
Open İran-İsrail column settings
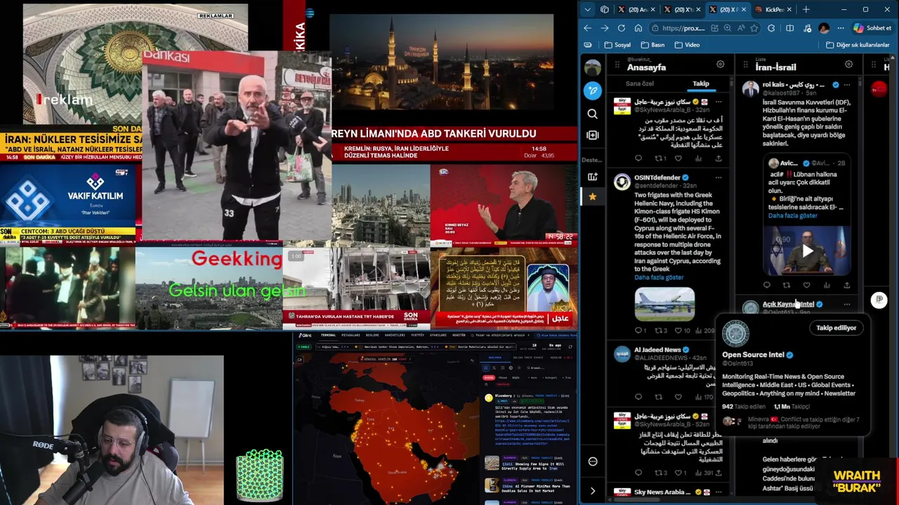tap(848, 65)
